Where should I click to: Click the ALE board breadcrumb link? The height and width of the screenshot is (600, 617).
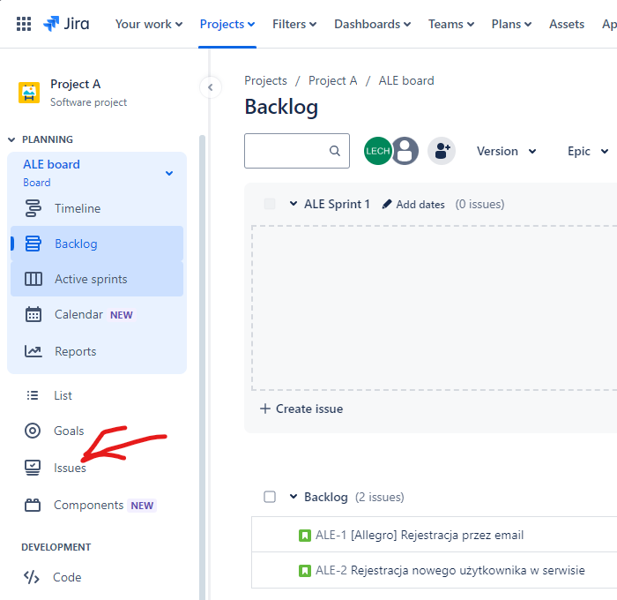click(x=406, y=80)
